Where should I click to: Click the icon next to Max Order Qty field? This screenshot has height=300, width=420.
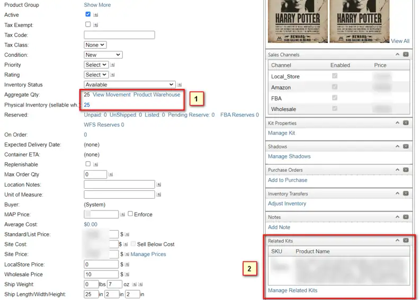111,174
